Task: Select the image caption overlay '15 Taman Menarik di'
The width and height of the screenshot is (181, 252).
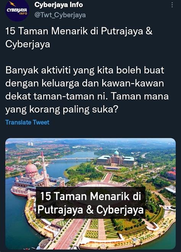Action: (x=90, y=196)
